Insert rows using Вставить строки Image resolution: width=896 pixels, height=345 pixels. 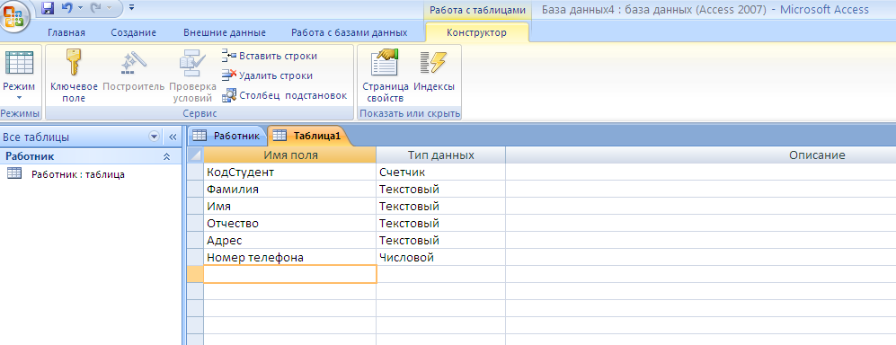click(x=269, y=56)
